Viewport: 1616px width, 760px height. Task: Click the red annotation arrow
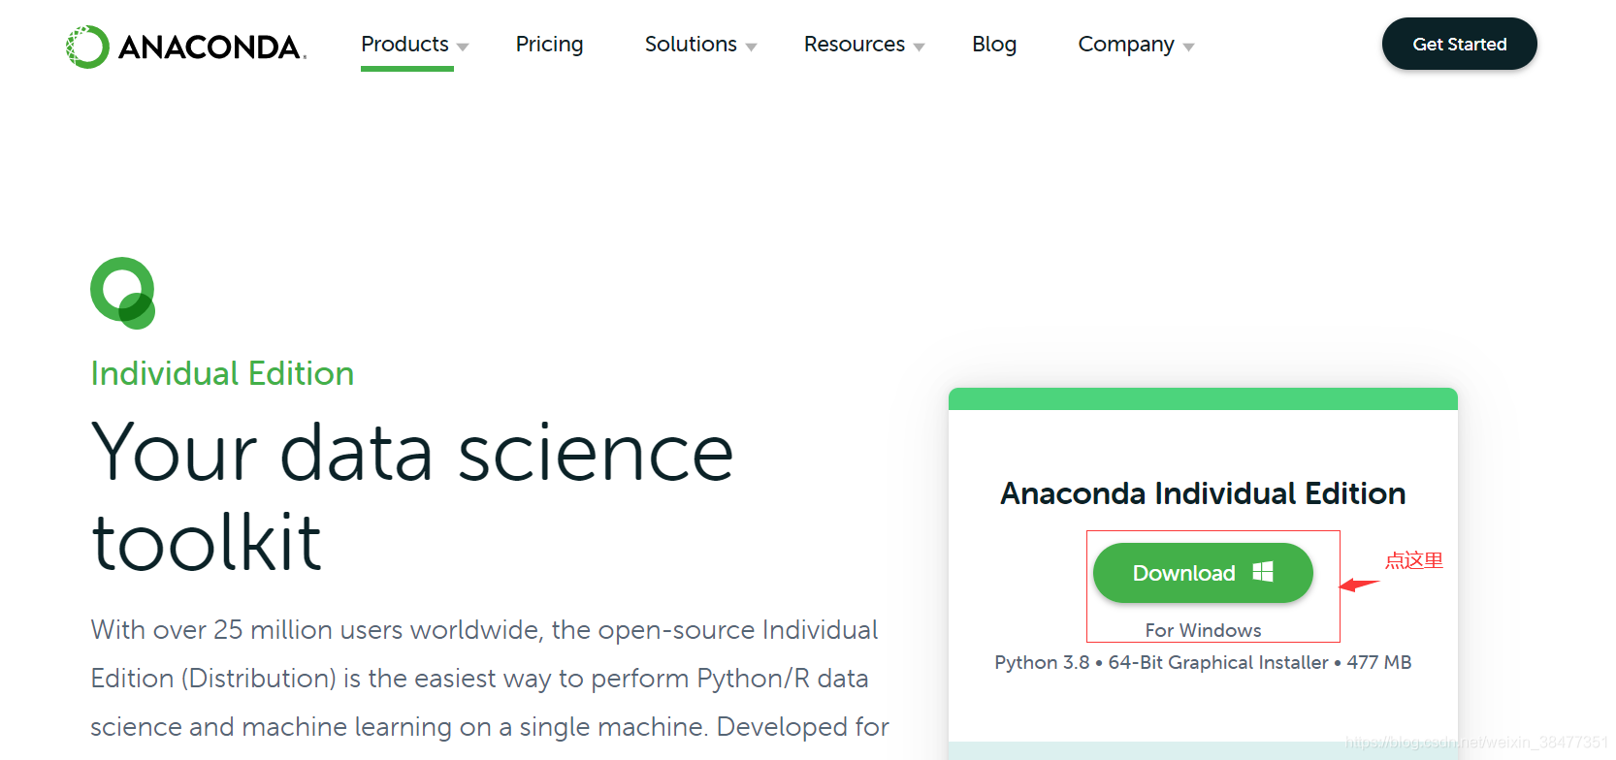(1358, 585)
